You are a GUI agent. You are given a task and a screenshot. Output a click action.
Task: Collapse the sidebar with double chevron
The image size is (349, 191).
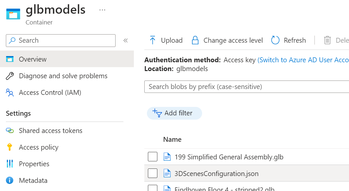pos(125,40)
